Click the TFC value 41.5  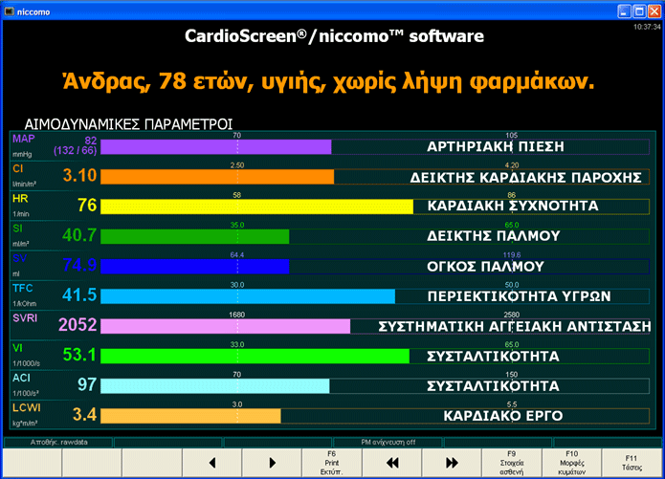[79, 295]
